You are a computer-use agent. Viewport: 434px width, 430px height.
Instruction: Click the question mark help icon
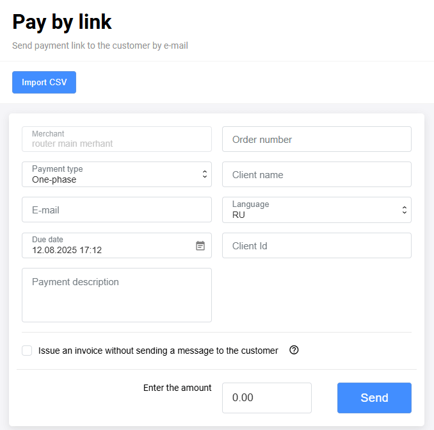294,350
